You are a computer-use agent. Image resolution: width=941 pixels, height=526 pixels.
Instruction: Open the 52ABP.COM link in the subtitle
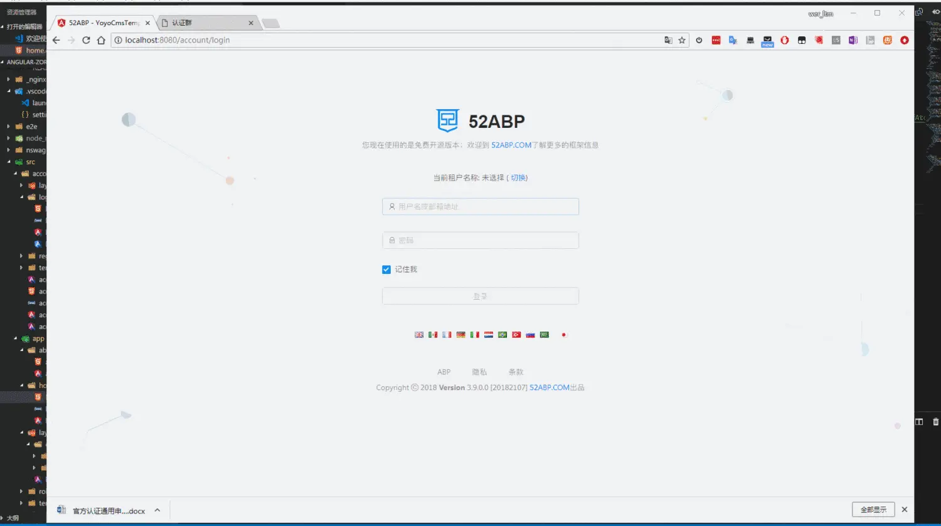pos(511,145)
